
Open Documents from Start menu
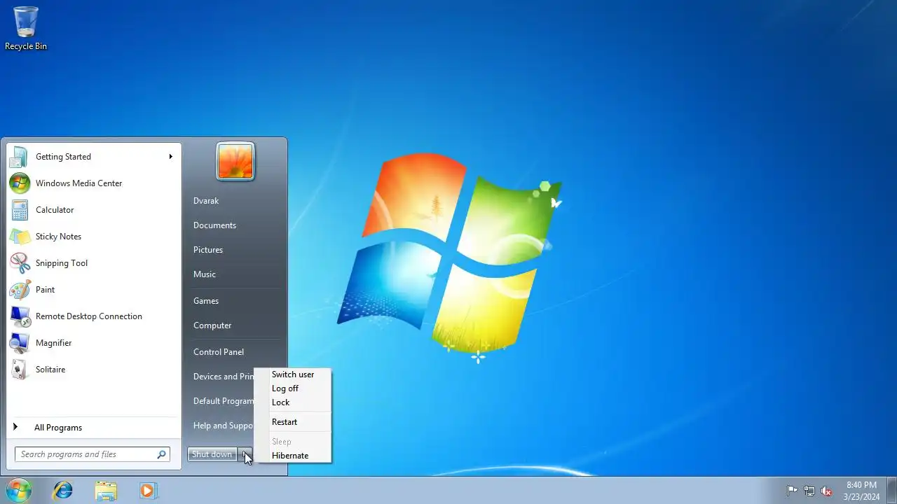(x=214, y=225)
